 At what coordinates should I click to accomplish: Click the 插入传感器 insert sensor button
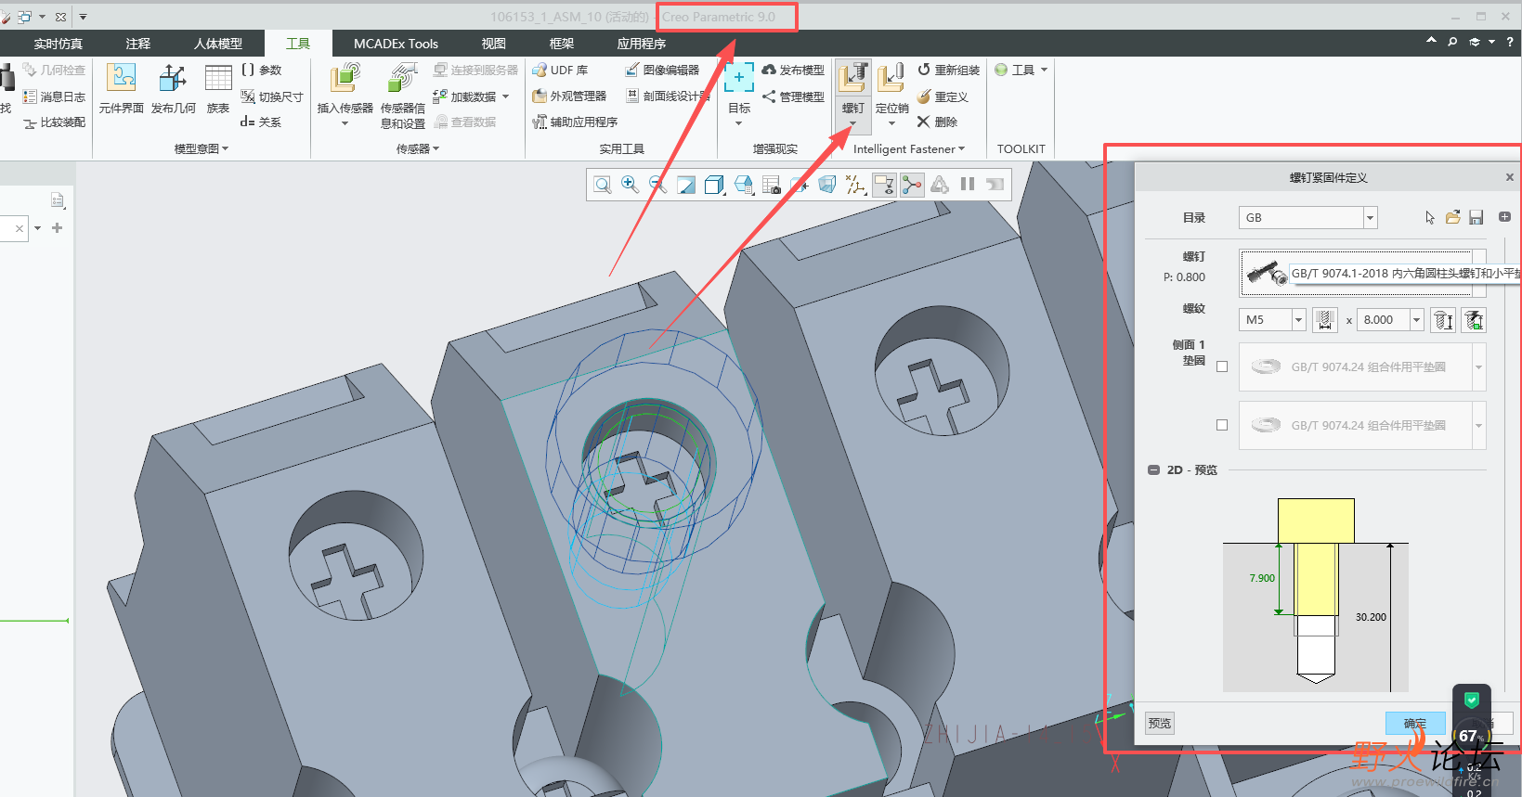(x=345, y=95)
